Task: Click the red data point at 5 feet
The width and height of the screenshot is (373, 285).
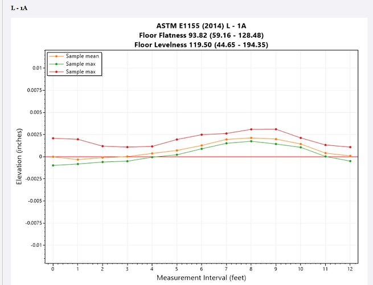Action: pos(177,140)
